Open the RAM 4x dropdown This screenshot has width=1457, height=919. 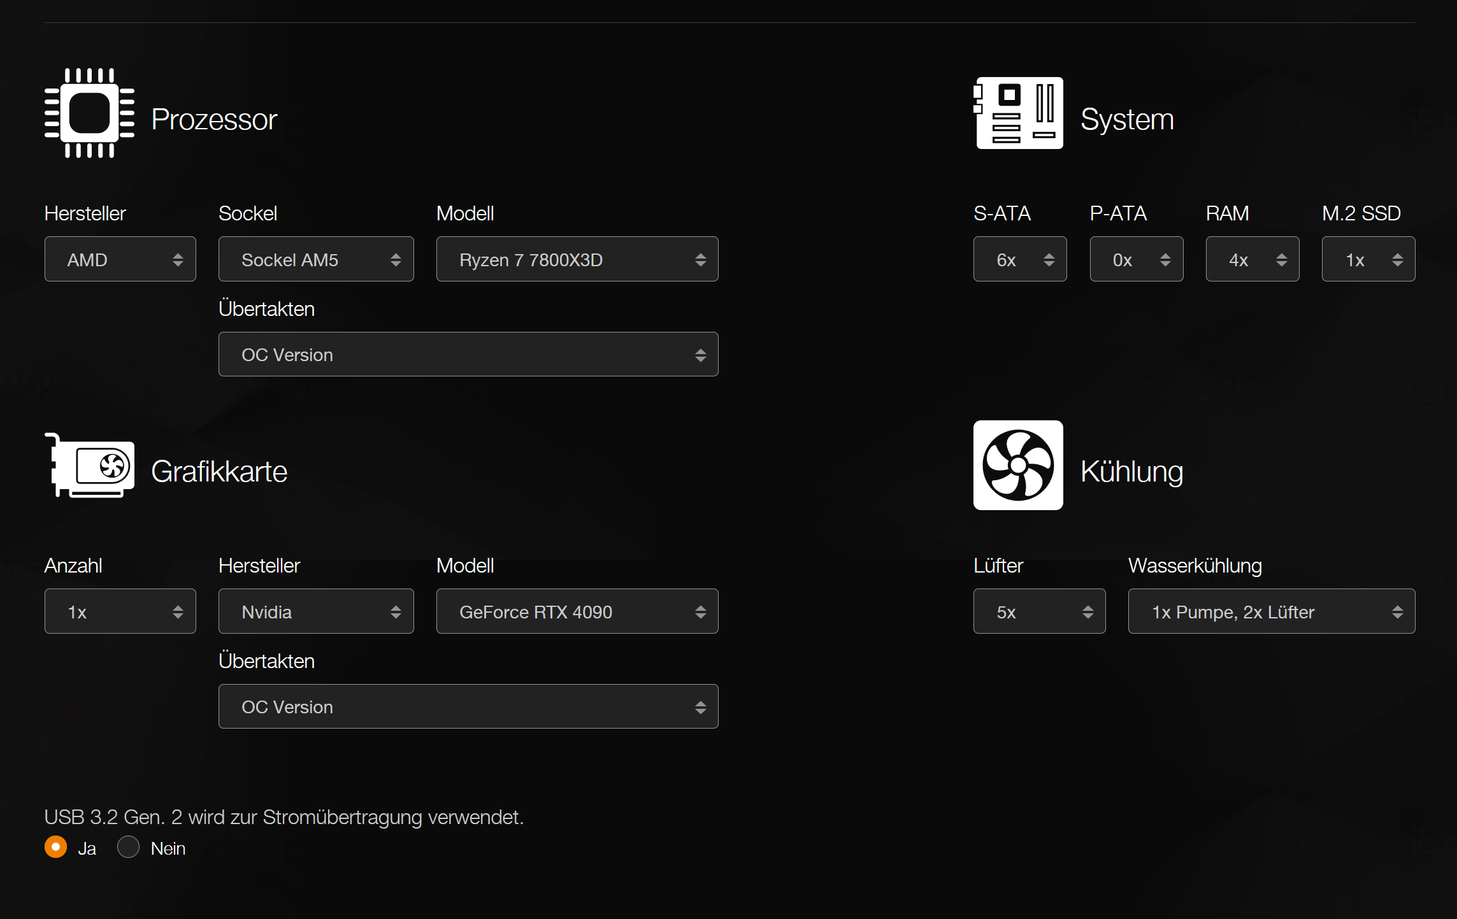click(x=1252, y=259)
